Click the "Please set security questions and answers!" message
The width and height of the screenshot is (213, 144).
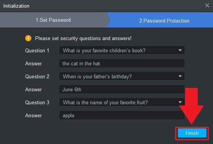point(83,38)
